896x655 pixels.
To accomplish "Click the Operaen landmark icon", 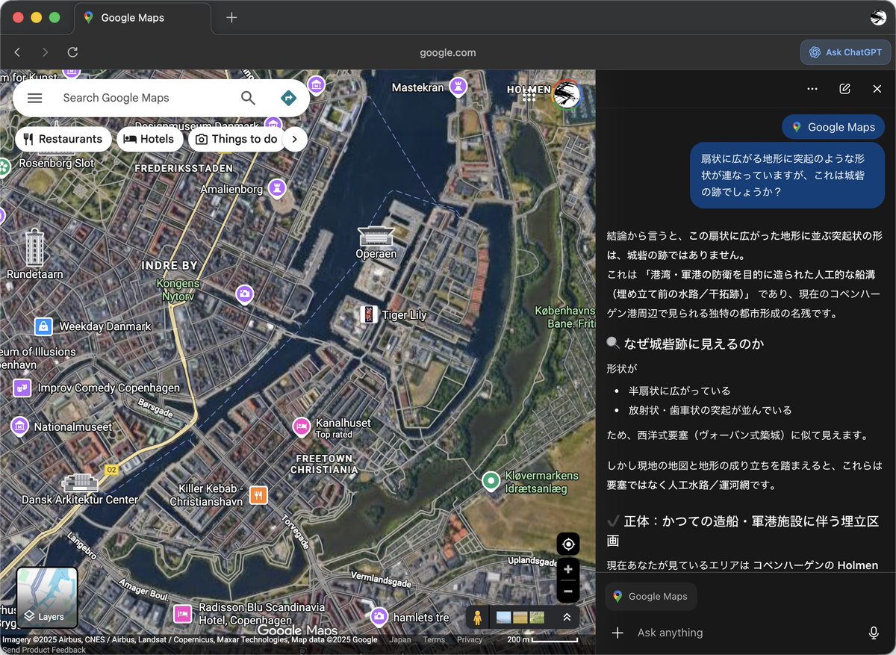I will coord(376,236).
